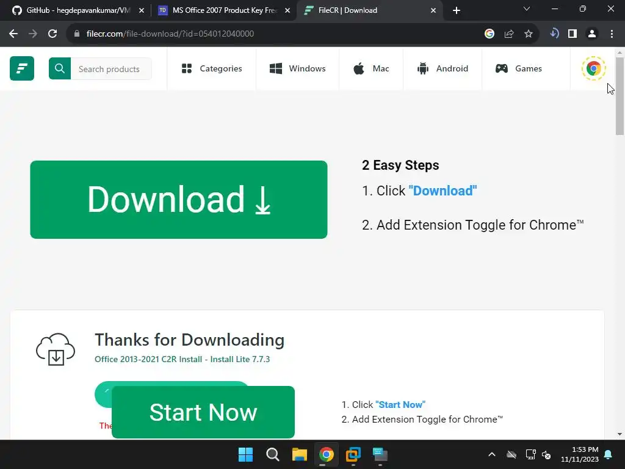The width and height of the screenshot is (625, 469).
Task: Follow the blue "Download" link in steps
Action: (443, 191)
